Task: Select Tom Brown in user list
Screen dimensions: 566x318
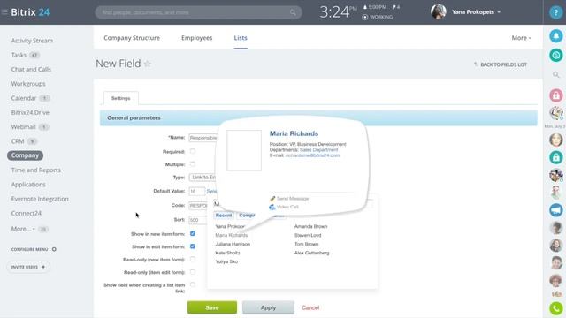Action: point(307,244)
